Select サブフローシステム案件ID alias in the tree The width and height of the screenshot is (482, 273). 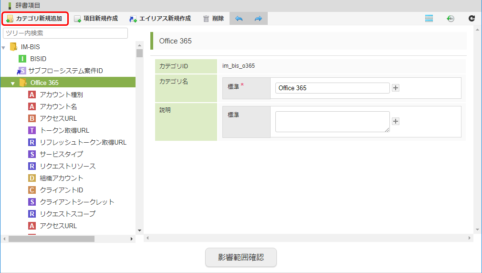coord(65,71)
